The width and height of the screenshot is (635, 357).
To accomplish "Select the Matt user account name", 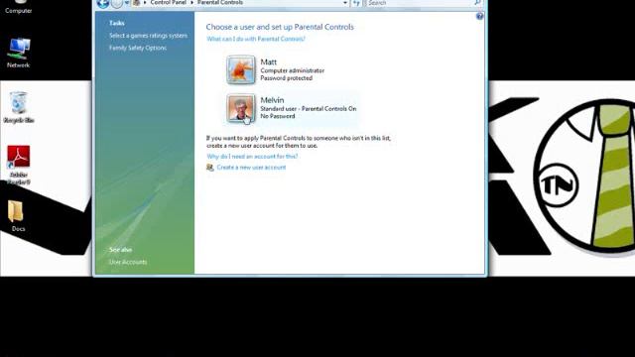I will pyautogui.click(x=269, y=61).
